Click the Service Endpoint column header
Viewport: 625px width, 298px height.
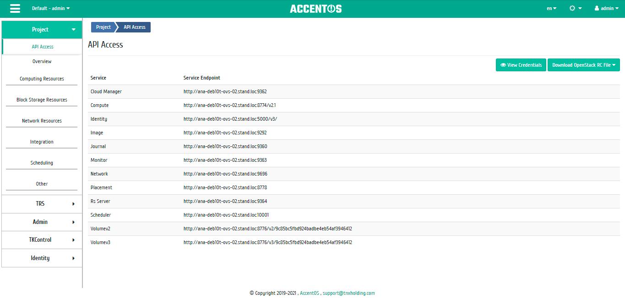[x=202, y=78]
